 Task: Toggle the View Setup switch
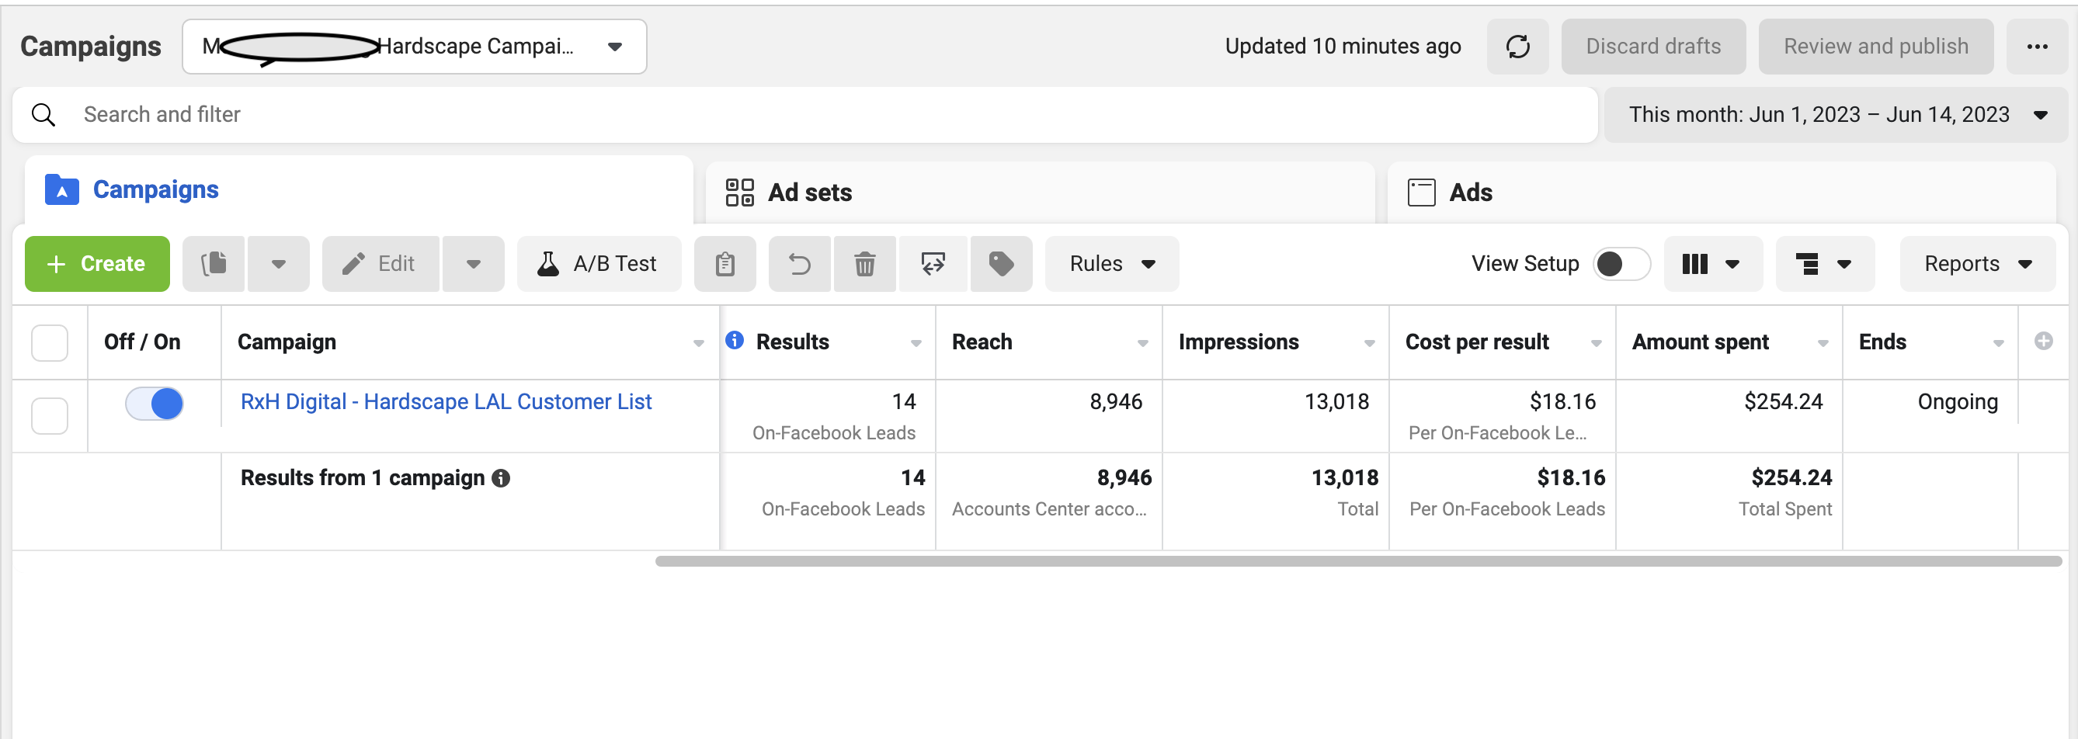(1620, 264)
